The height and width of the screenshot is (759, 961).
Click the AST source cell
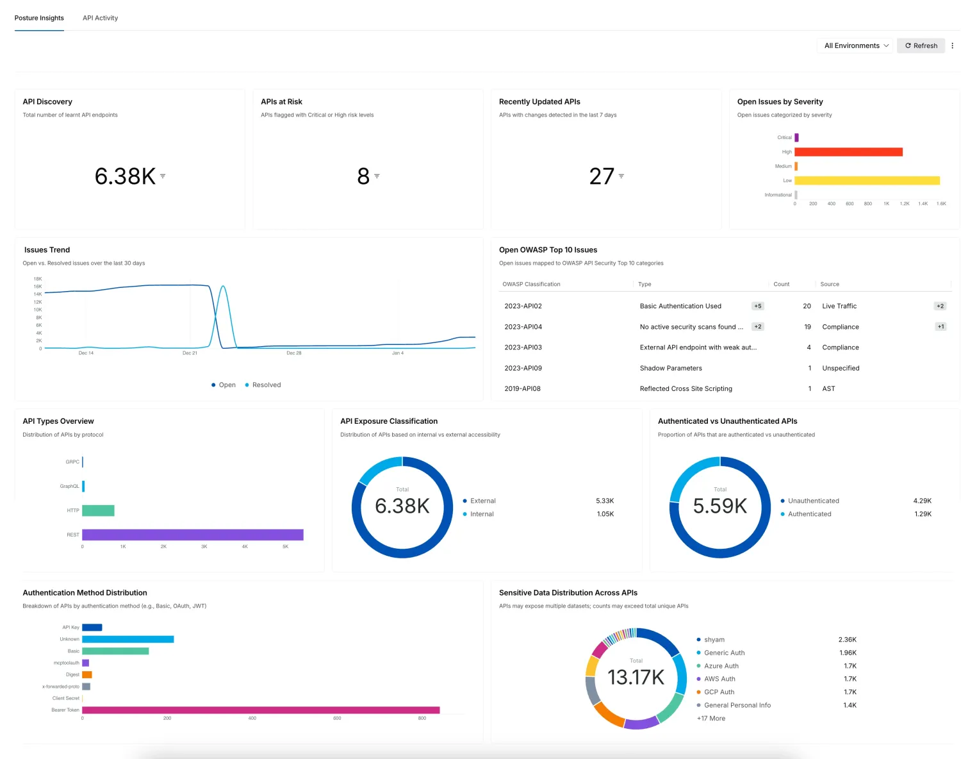pyautogui.click(x=828, y=389)
